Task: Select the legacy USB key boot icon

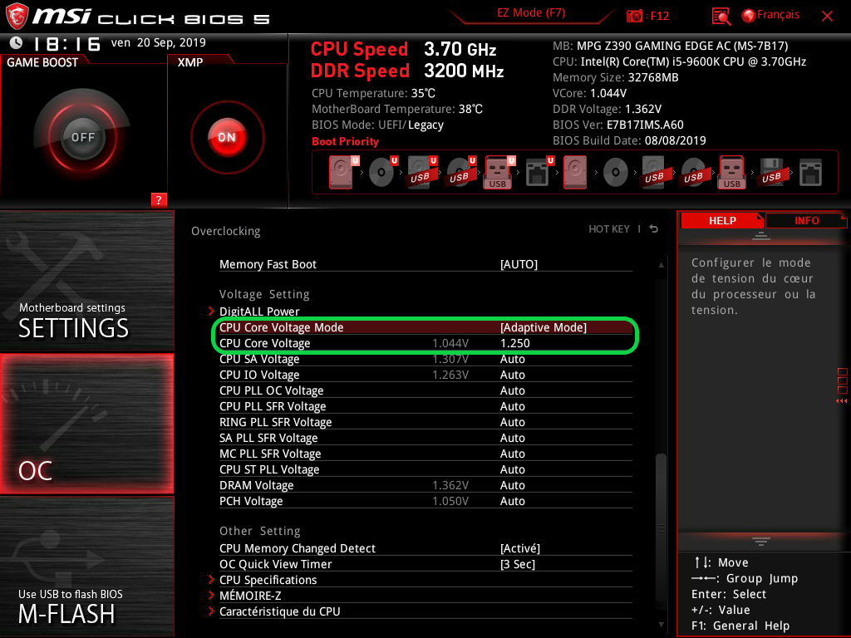Action: [x=732, y=173]
